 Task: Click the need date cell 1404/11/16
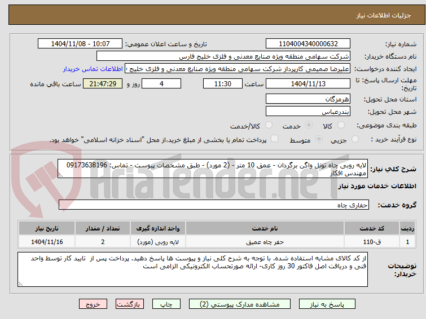[x=47, y=242]
